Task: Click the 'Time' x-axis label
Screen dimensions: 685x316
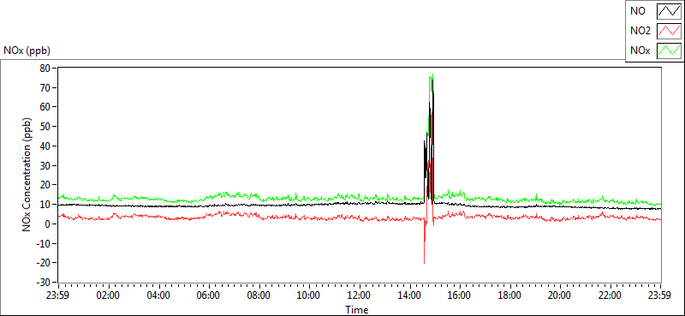Action: pyautogui.click(x=357, y=310)
